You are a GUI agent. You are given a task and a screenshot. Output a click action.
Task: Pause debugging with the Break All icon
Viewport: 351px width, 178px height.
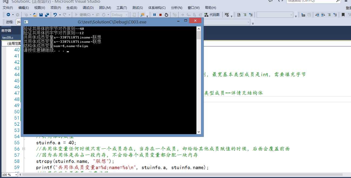pos(155,15)
